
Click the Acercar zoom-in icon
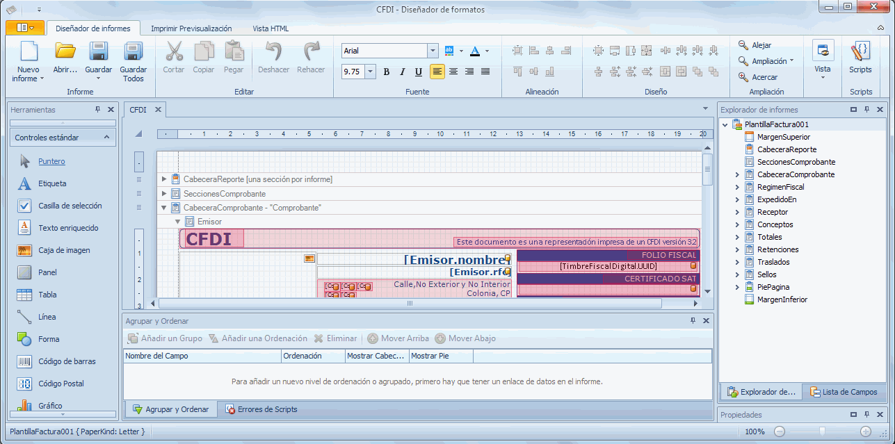743,77
